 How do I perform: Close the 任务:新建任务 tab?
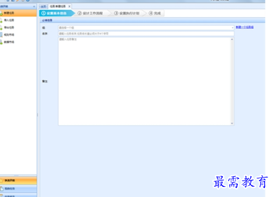[x=69, y=6]
